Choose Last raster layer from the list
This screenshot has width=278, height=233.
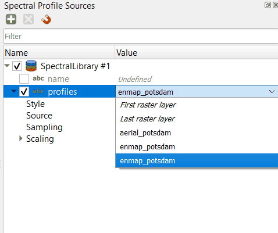[x=197, y=119]
